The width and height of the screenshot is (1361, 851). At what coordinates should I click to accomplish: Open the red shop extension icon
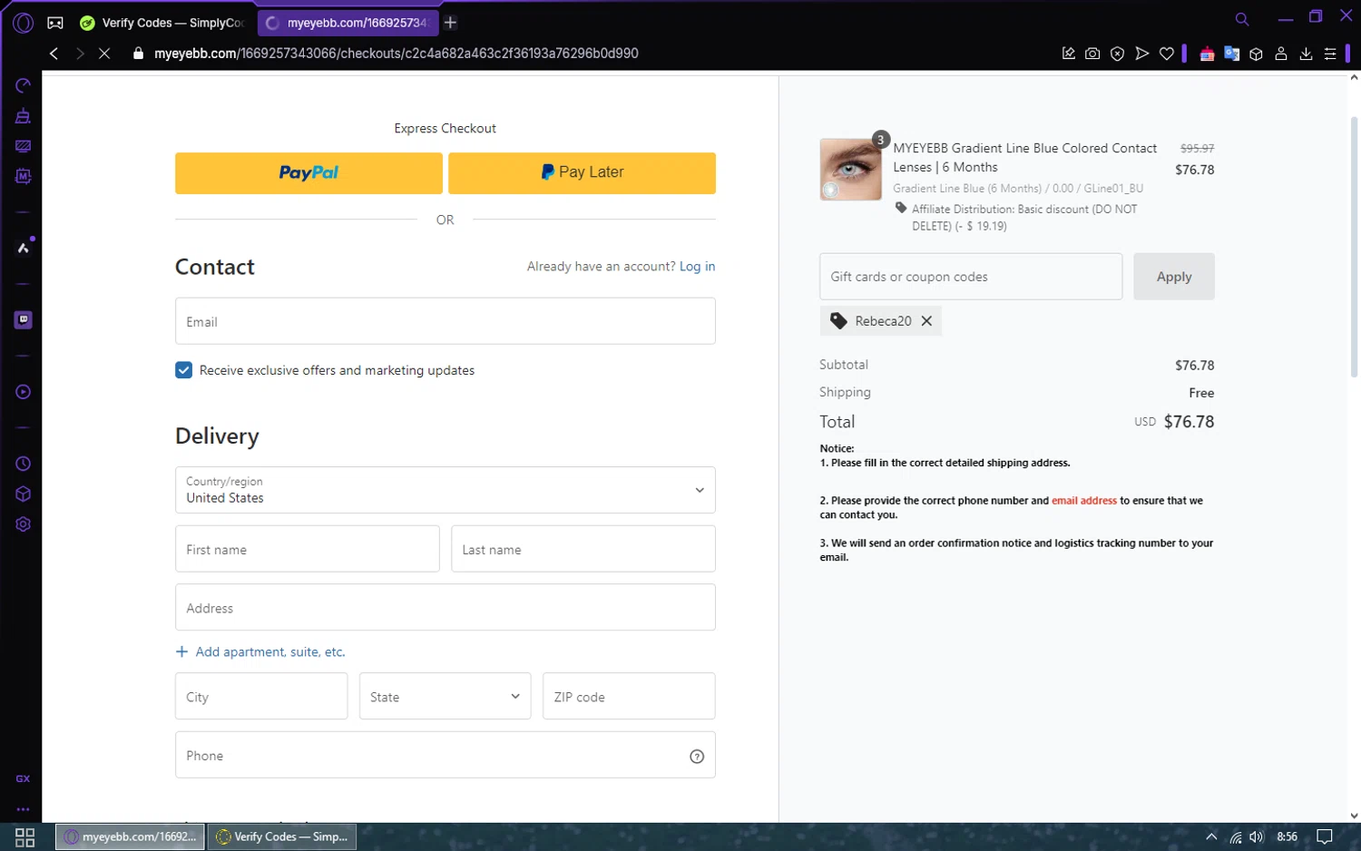(x=1207, y=54)
